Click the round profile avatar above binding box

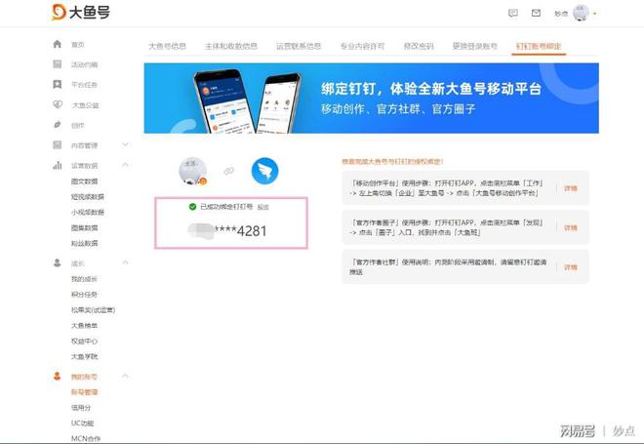click(x=192, y=171)
